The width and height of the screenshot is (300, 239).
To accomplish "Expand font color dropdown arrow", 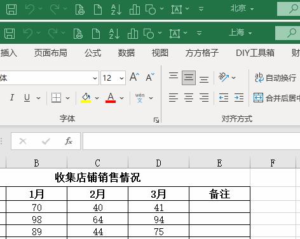I will (x=121, y=98).
